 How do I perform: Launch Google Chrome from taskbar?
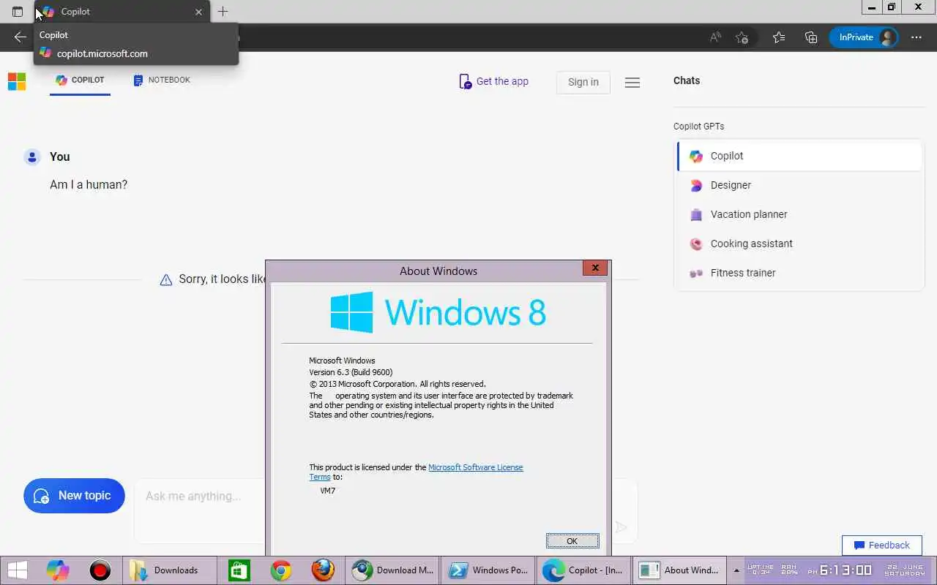(x=281, y=570)
